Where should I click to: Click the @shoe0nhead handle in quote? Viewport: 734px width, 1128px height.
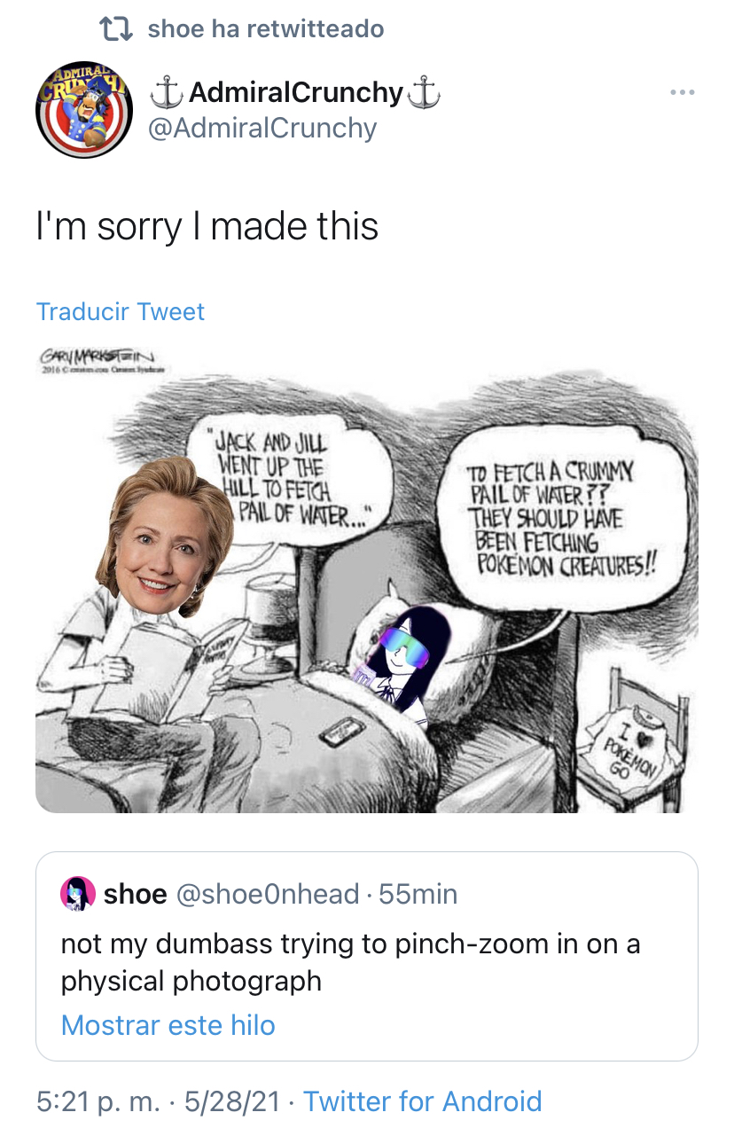[269, 894]
